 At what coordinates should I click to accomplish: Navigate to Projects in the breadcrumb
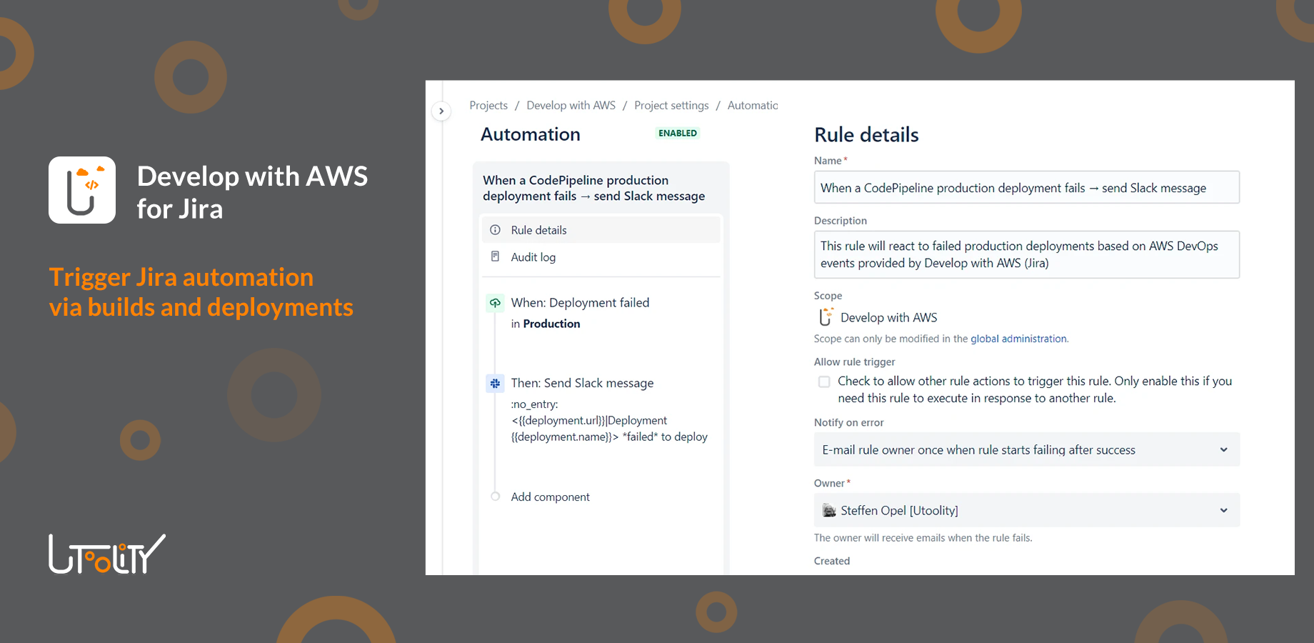(x=488, y=105)
